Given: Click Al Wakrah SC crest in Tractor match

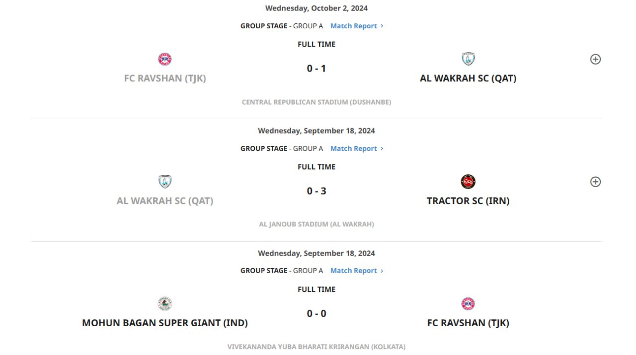Looking at the screenshot, I should point(165,182).
